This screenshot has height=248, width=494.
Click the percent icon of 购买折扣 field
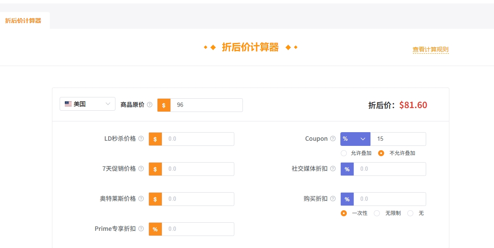click(x=347, y=199)
